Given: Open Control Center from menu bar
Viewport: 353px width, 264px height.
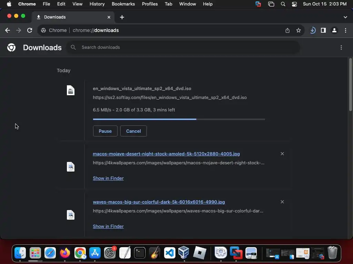Looking at the screenshot, I should 294,4.
